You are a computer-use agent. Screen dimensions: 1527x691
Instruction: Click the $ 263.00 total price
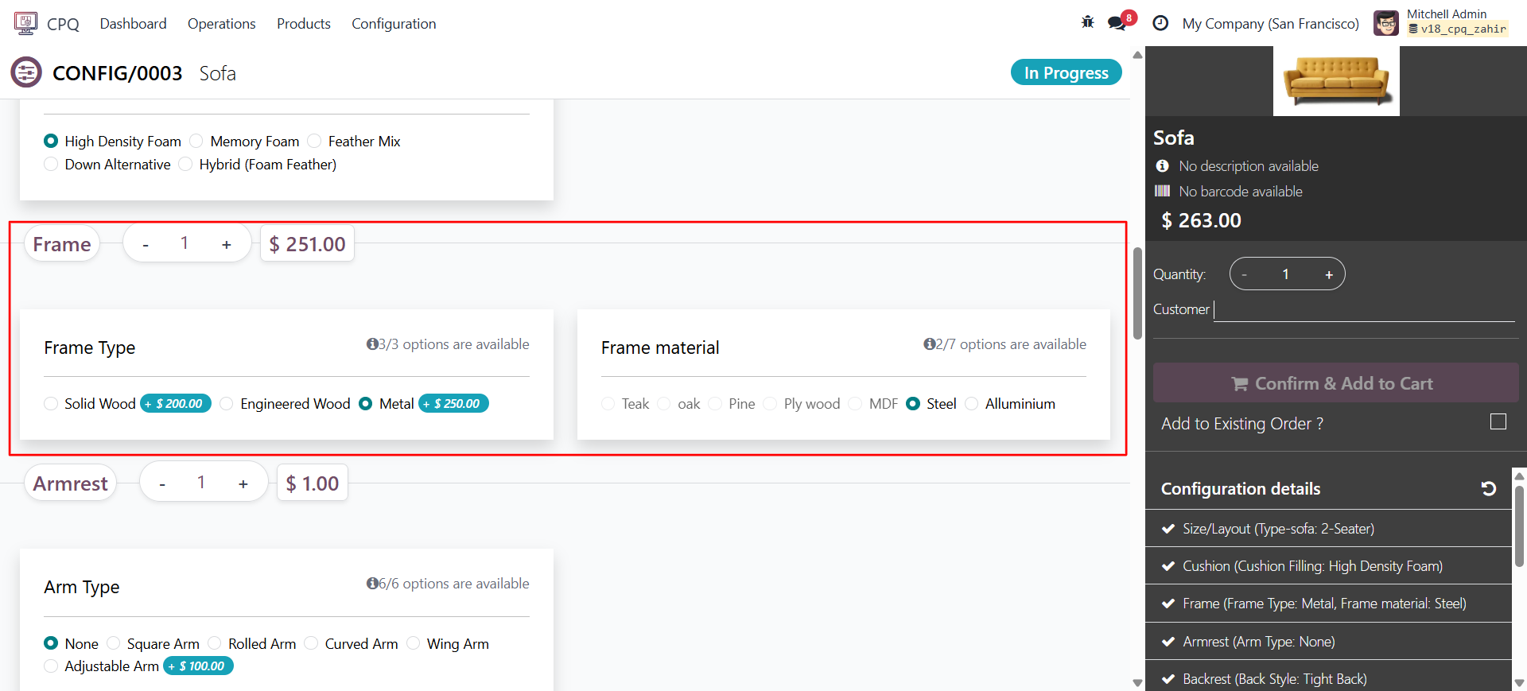(x=1201, y=220)
